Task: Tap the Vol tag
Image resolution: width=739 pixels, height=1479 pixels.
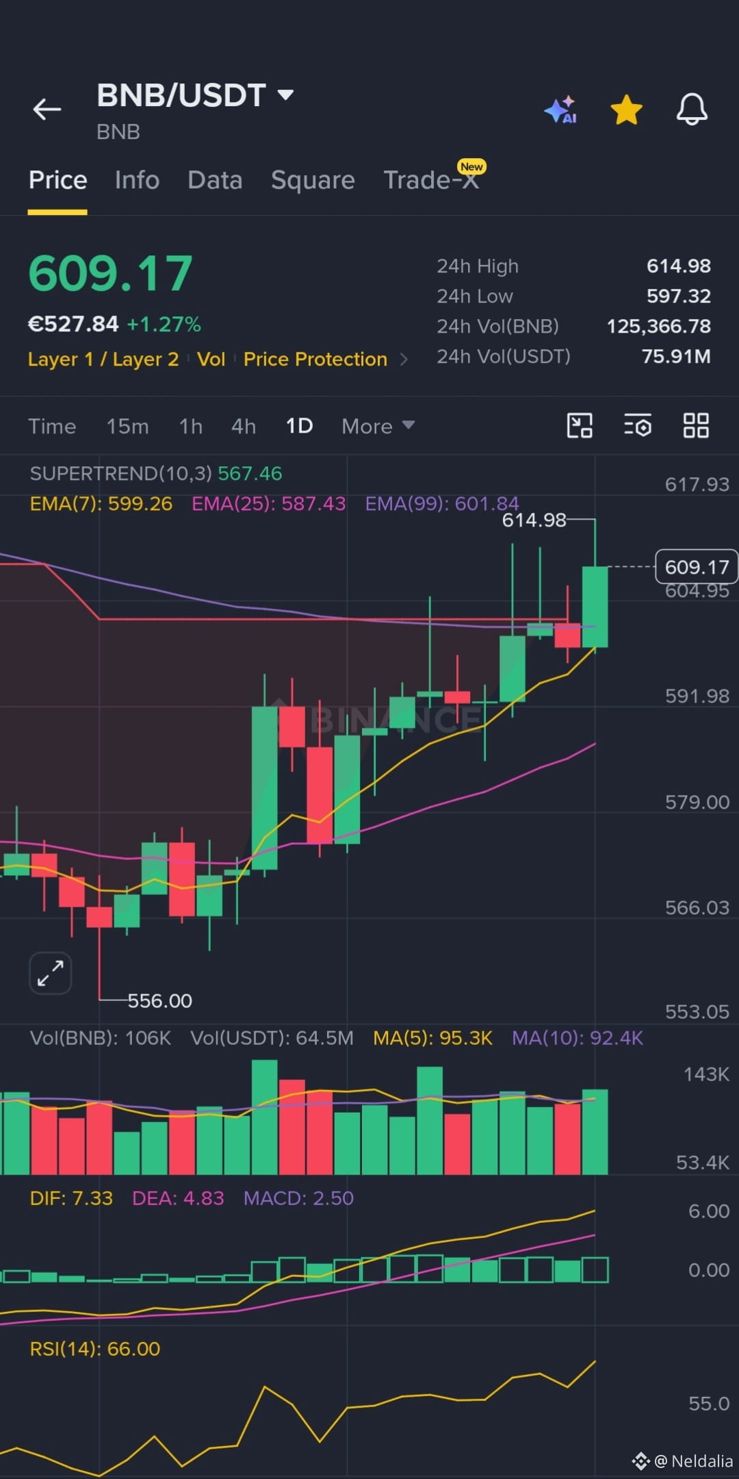Action: click(211, 359)
